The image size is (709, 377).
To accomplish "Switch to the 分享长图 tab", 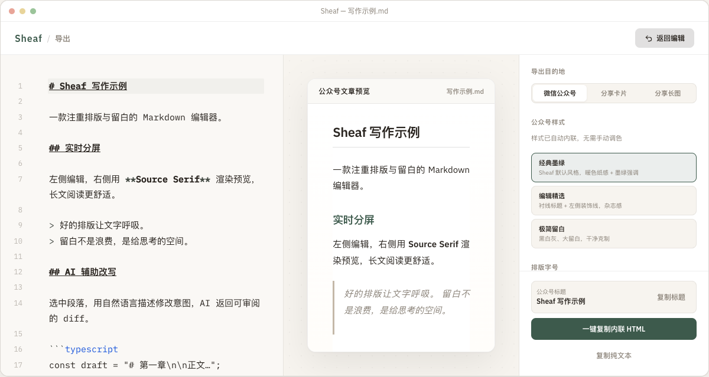I will [x=668, y=93].
